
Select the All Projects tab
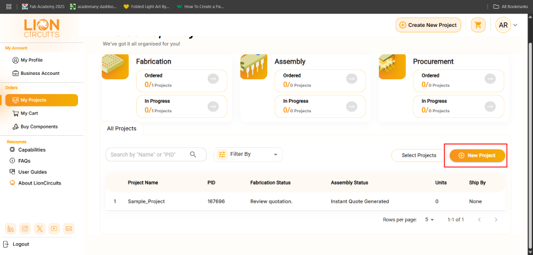click(122, 128)
